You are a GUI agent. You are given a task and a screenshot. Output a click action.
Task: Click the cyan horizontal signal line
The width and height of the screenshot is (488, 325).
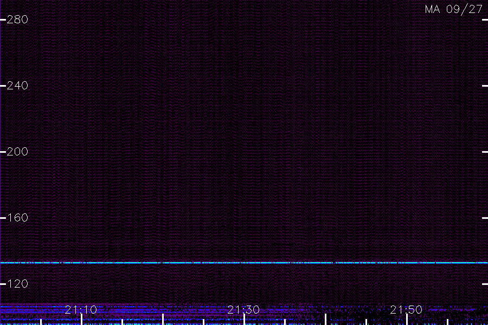(x=244, y=263)
